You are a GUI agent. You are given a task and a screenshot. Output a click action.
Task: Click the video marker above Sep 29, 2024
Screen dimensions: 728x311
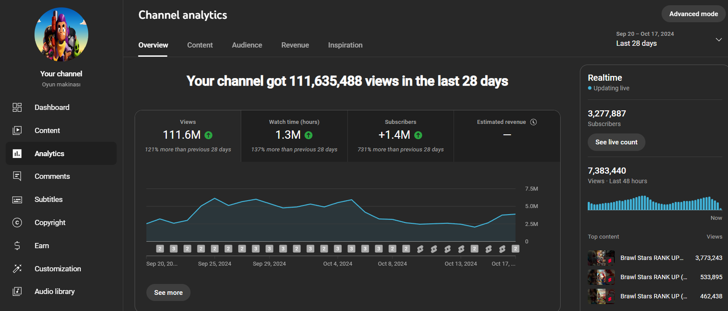269,249
